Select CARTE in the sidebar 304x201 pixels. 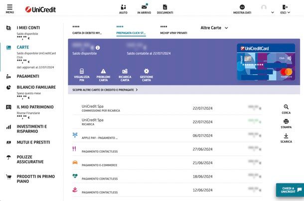23,47
